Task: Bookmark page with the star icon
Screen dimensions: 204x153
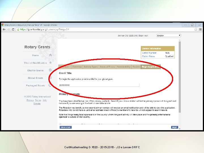Action: pyautogui.click(x=196, y=29)
